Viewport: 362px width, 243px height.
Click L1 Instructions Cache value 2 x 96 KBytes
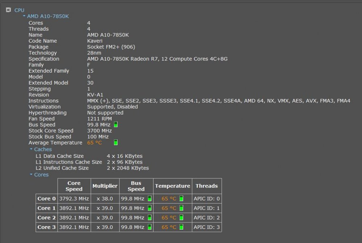click(x=125, y=162)
